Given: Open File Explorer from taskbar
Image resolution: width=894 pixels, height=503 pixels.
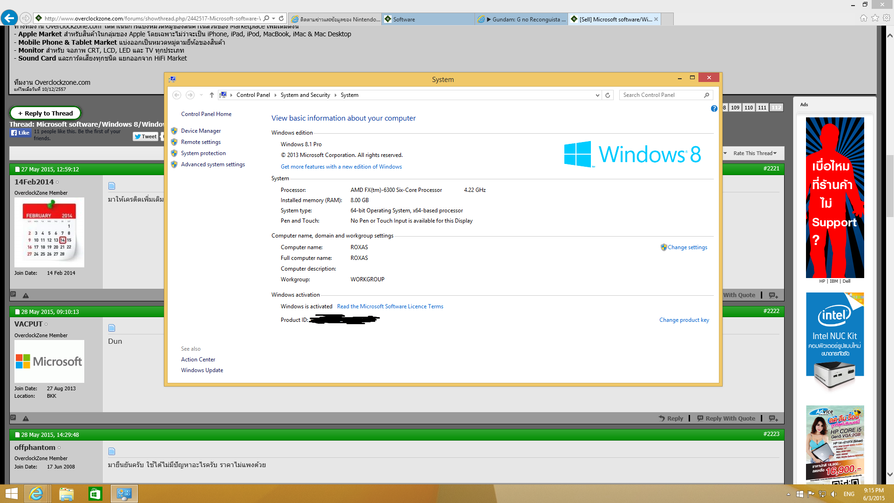Looking at the screenshot, I should point(66,494).
